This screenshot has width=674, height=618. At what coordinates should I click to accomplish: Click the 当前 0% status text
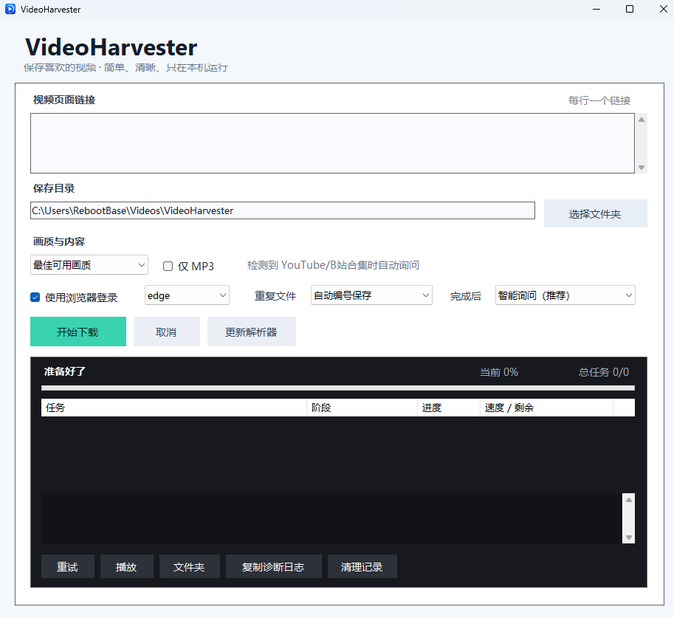(498, 372)
